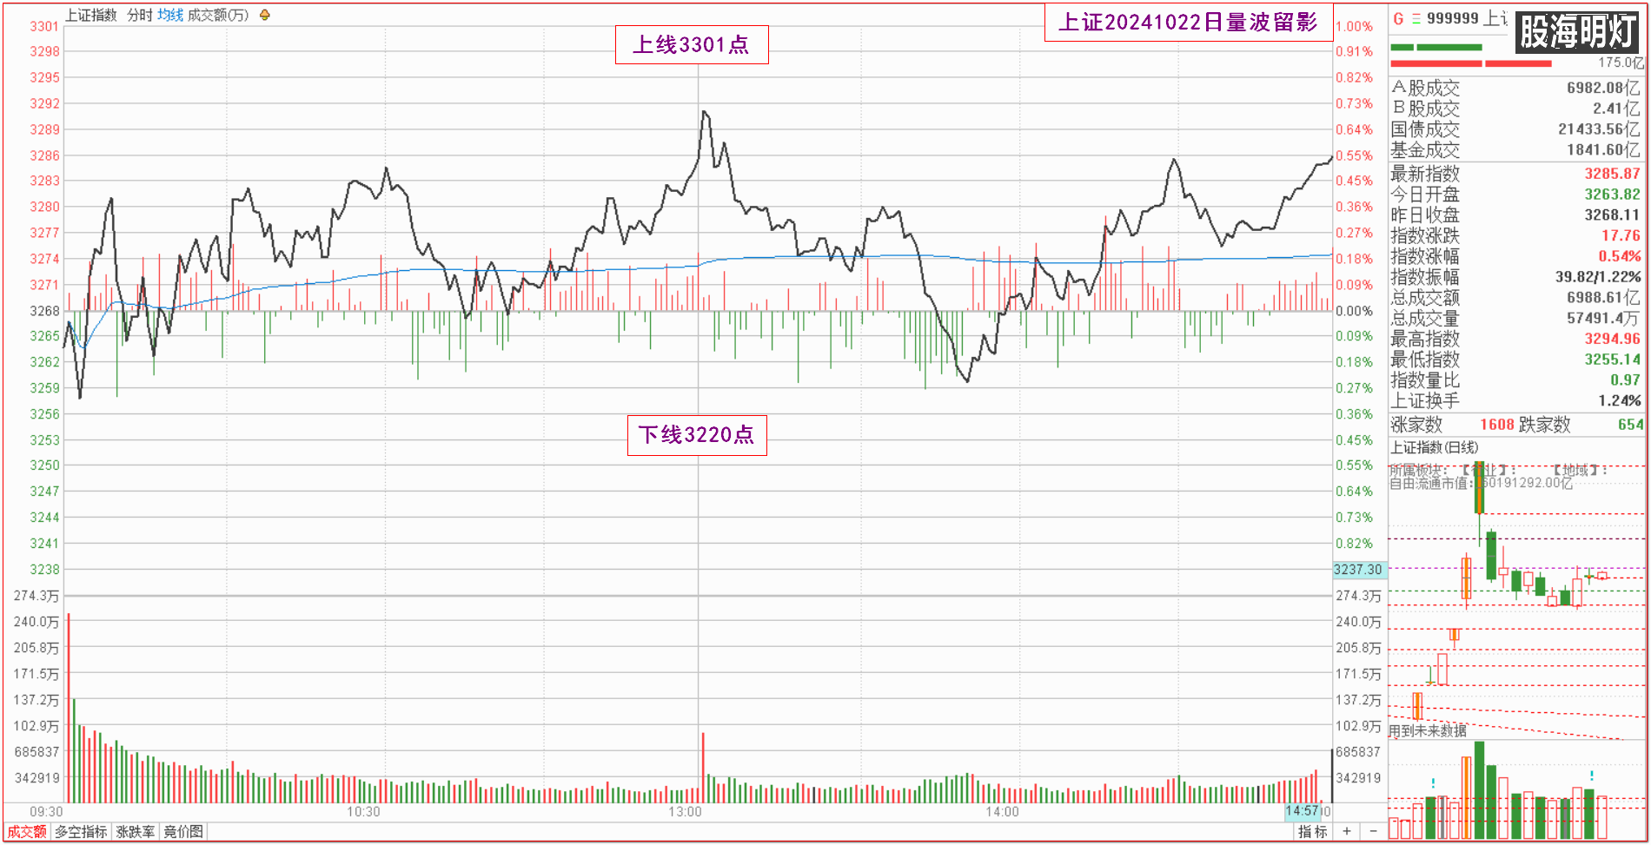Click the 上证换手 value 1.24%
The image size is (1651, 845).
(x=1620, y=400)
